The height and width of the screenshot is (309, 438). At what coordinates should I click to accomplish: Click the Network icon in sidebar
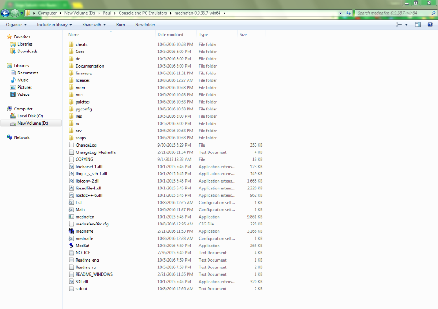pos(10,137)
